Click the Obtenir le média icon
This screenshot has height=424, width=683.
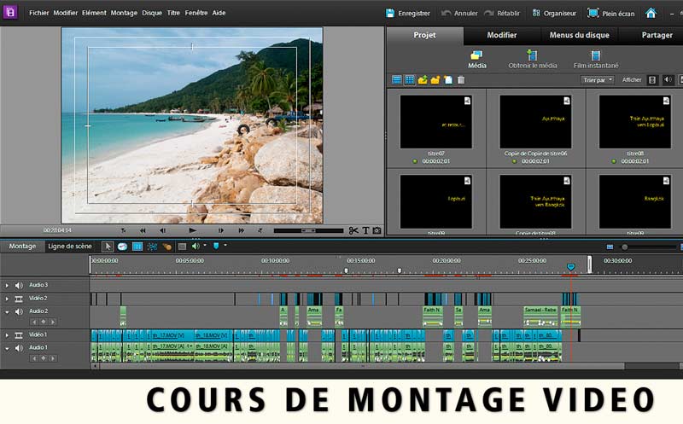coord(532,59)
